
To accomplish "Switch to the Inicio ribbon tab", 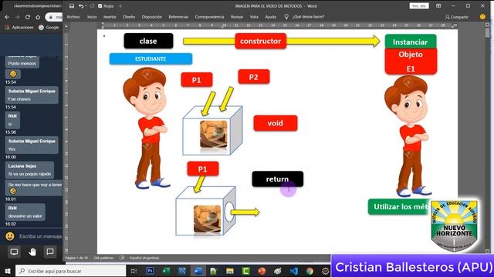I will 92,17.
